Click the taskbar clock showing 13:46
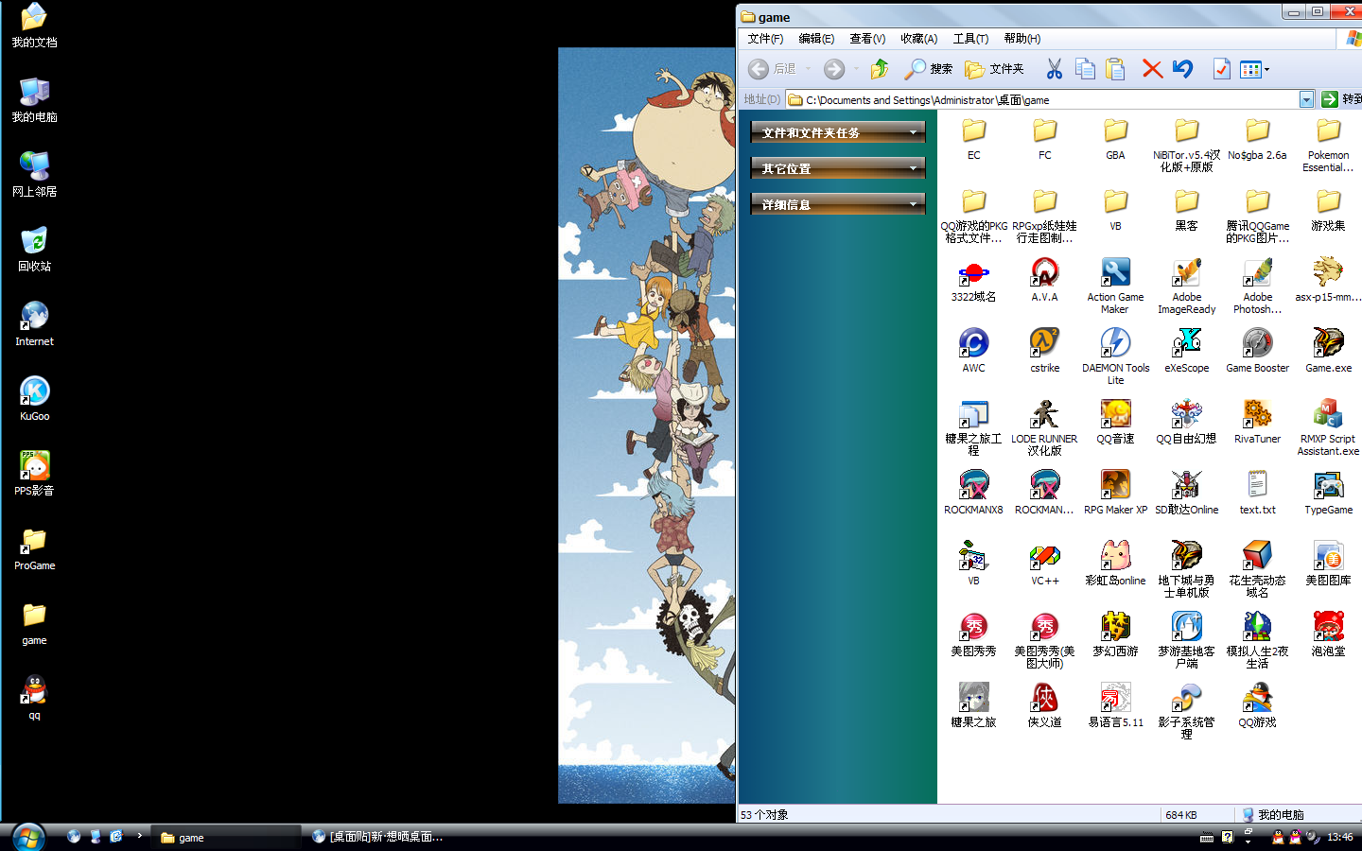The height and width of the screenshot is (851, 1362). pos(1340,837)
